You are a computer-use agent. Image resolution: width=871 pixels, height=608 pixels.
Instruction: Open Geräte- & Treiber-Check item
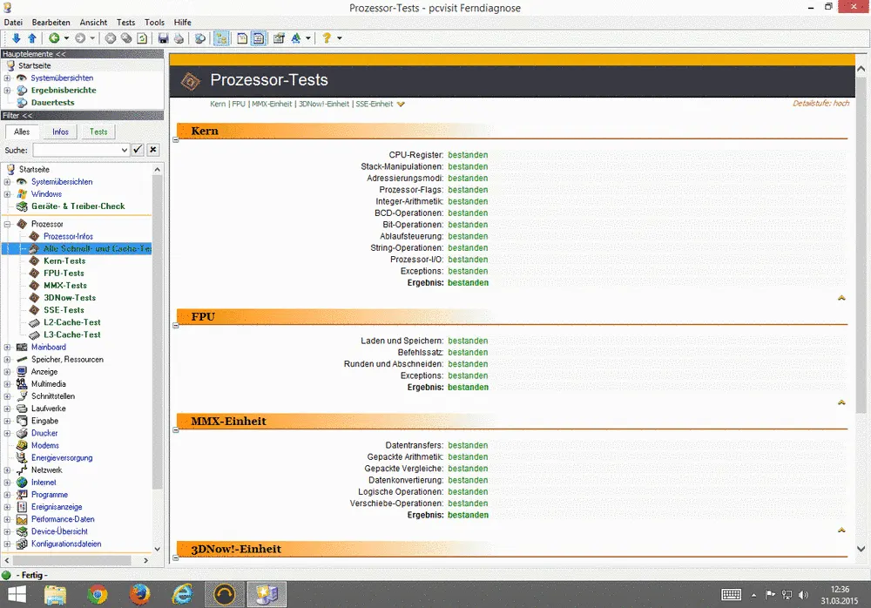(x=78, y=206)
